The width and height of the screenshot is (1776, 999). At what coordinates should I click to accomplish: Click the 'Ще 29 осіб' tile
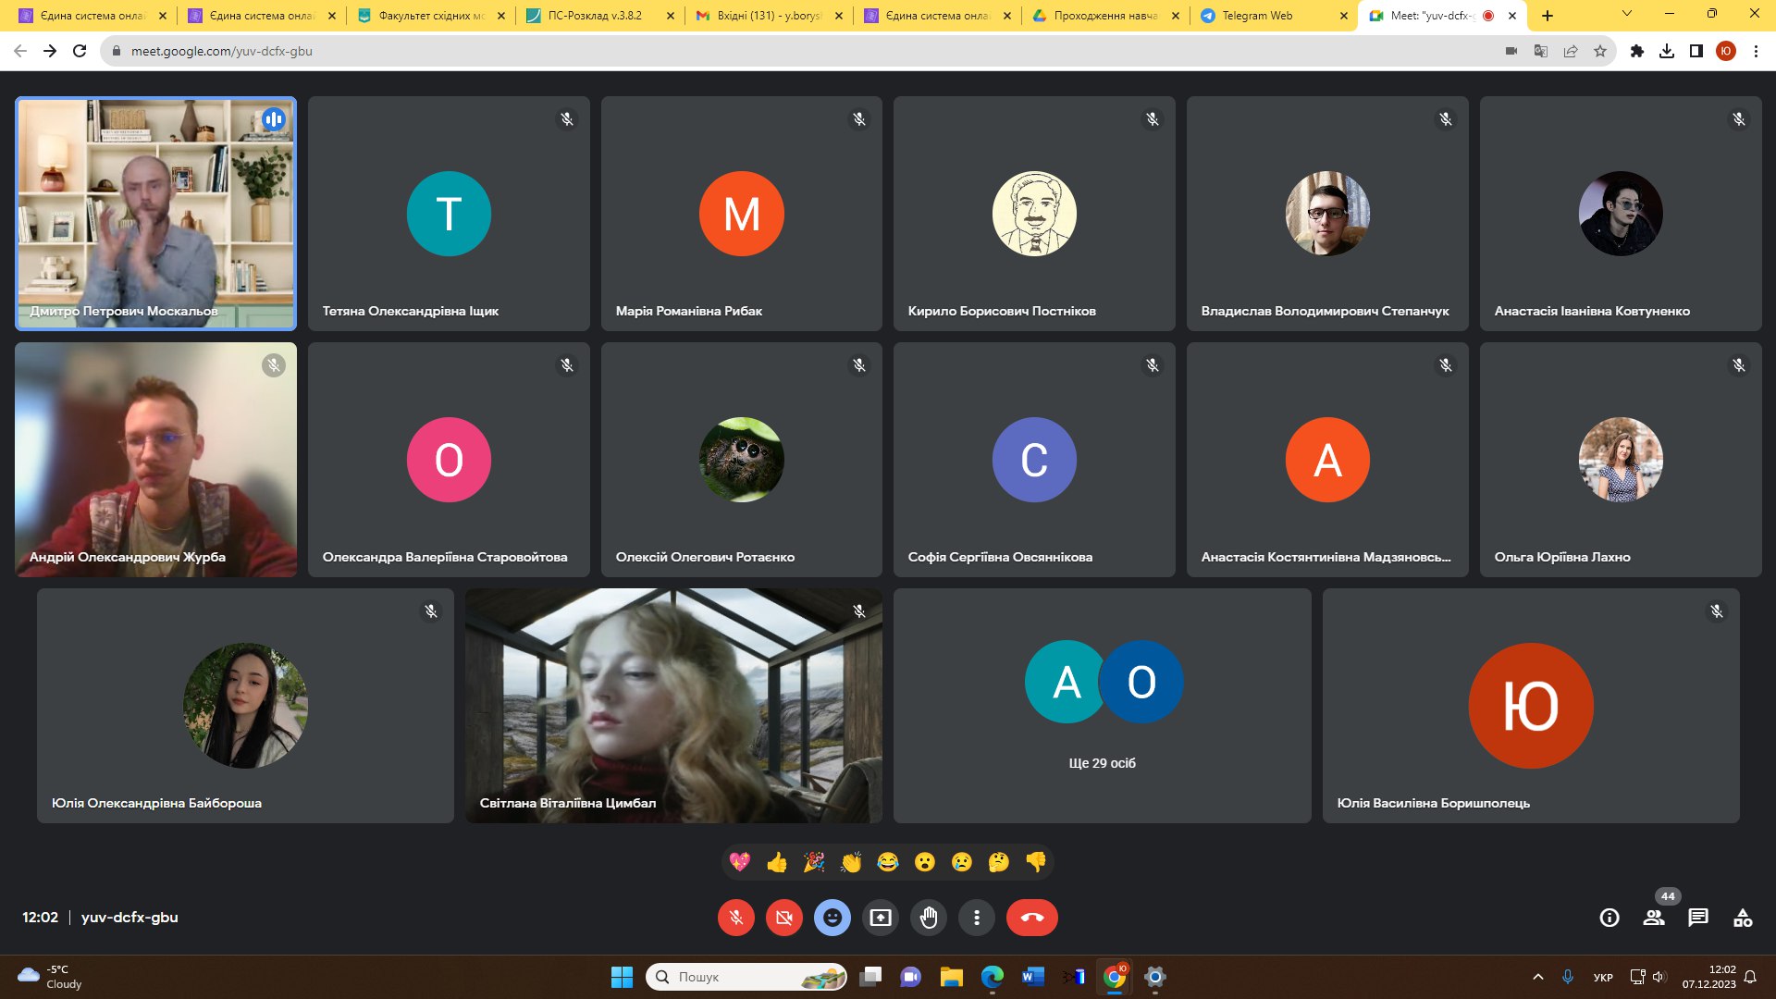pos(1102,706)
